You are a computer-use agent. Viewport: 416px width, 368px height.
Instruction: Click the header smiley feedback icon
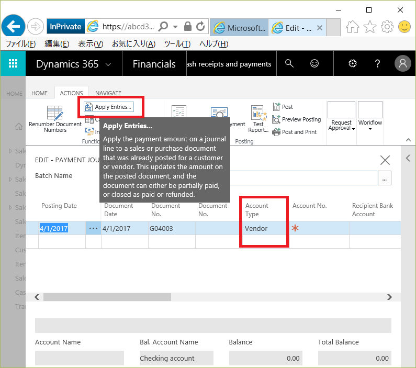(314, 63)
